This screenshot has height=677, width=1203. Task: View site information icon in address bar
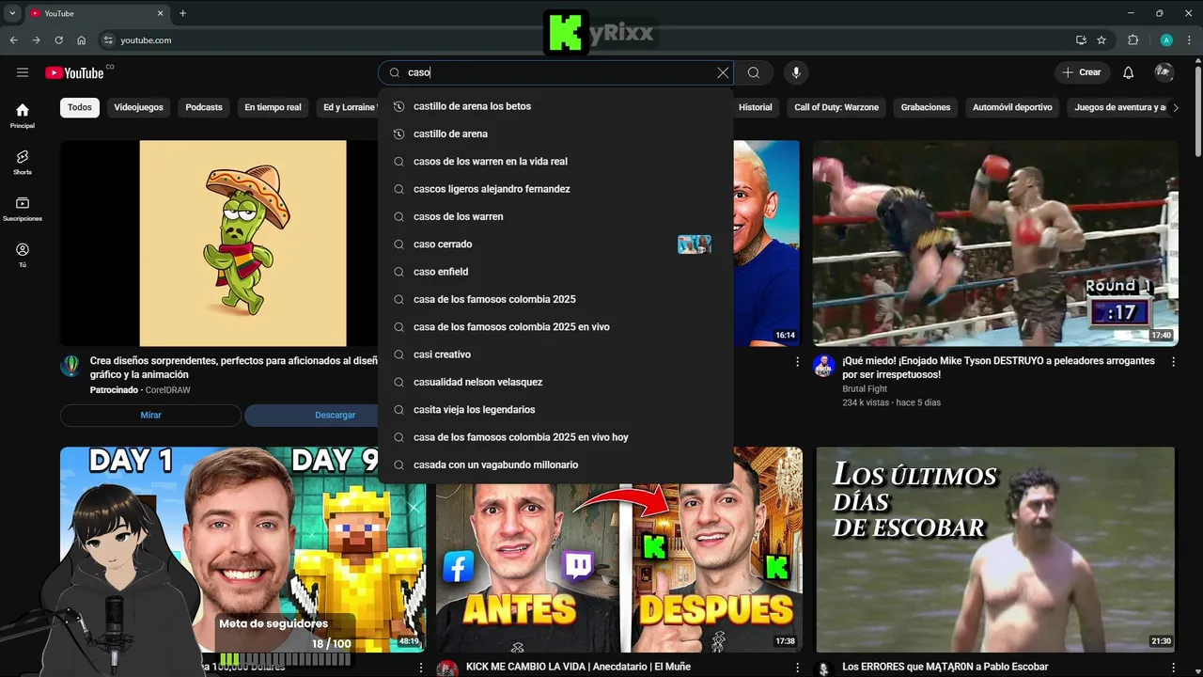click(108, 40)
